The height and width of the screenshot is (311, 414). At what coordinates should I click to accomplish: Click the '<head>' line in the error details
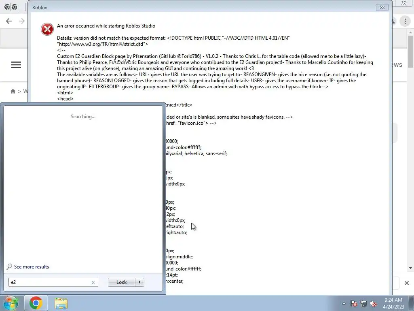(x=65, y=99)
